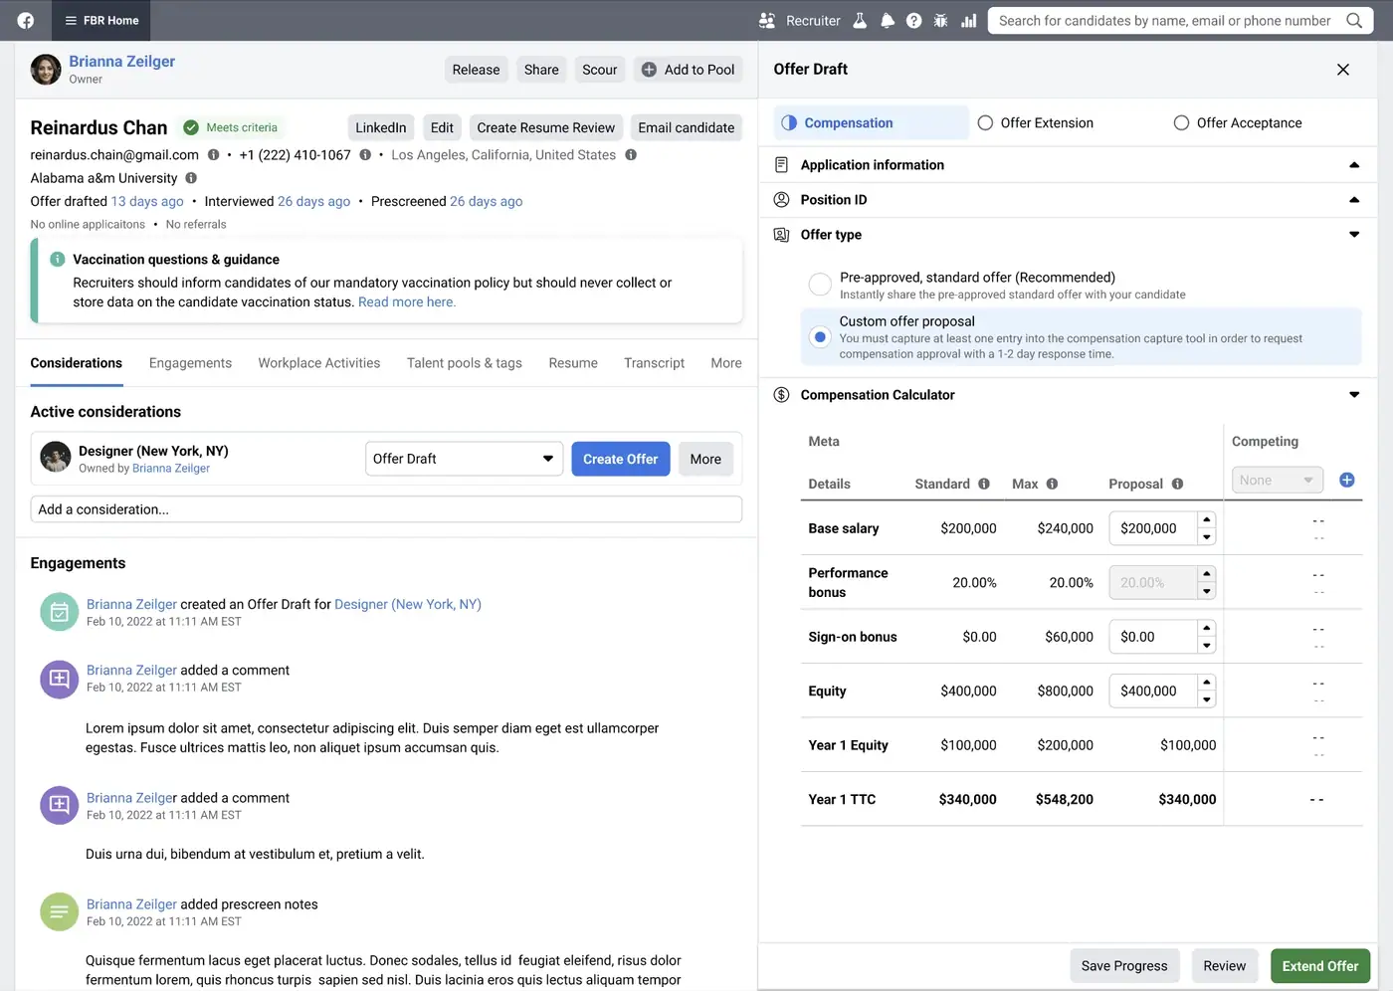Click the Offer Draft calendar engagement icon
Image resolution: width=1393 pixels, height=991 pixels.
[x=59, y=612]
